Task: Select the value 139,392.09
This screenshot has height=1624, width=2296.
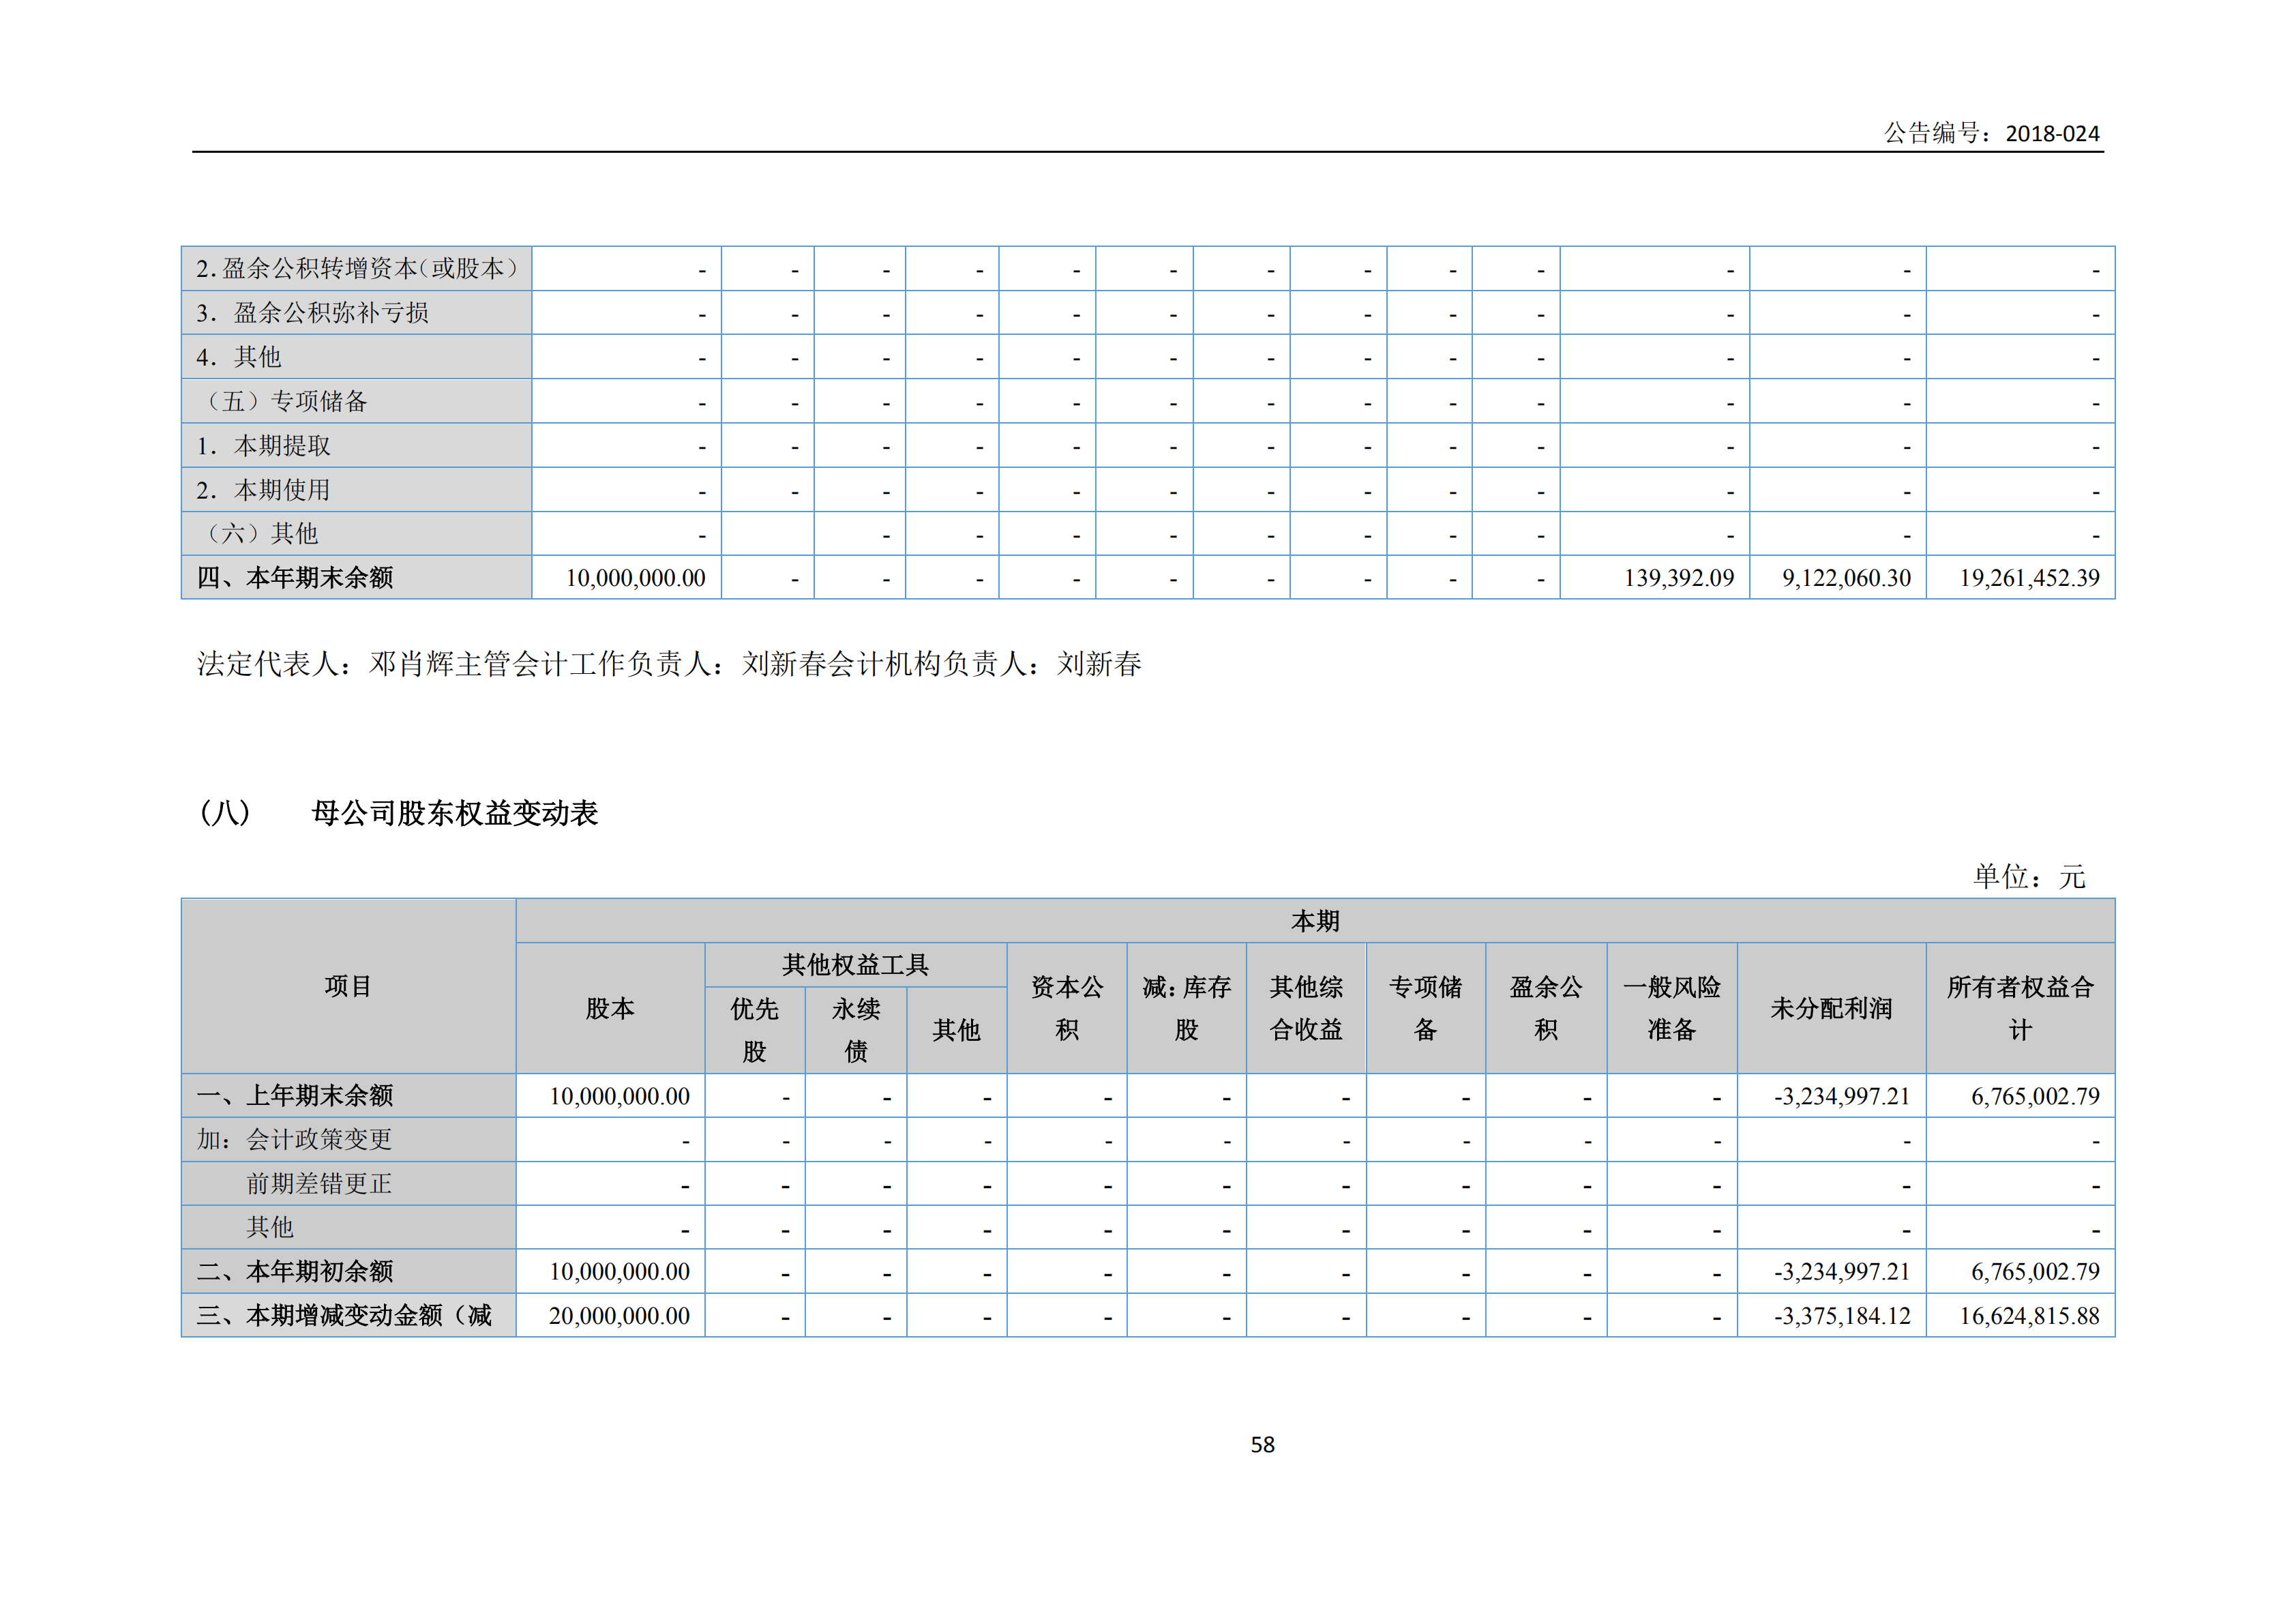Action: tap(1679, 578)
